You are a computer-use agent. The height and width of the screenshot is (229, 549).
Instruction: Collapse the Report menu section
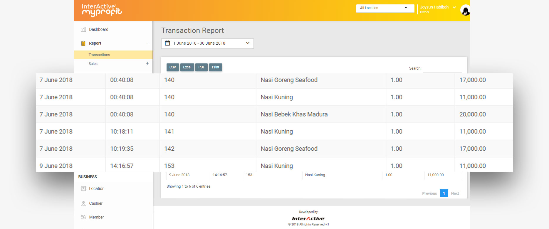(147, 43)
